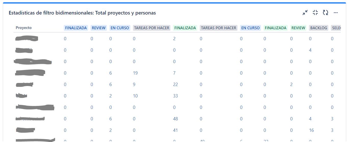Refresh the two-dimensional filter statistics gadget
The image size is (350, 142).
(326, 13)
